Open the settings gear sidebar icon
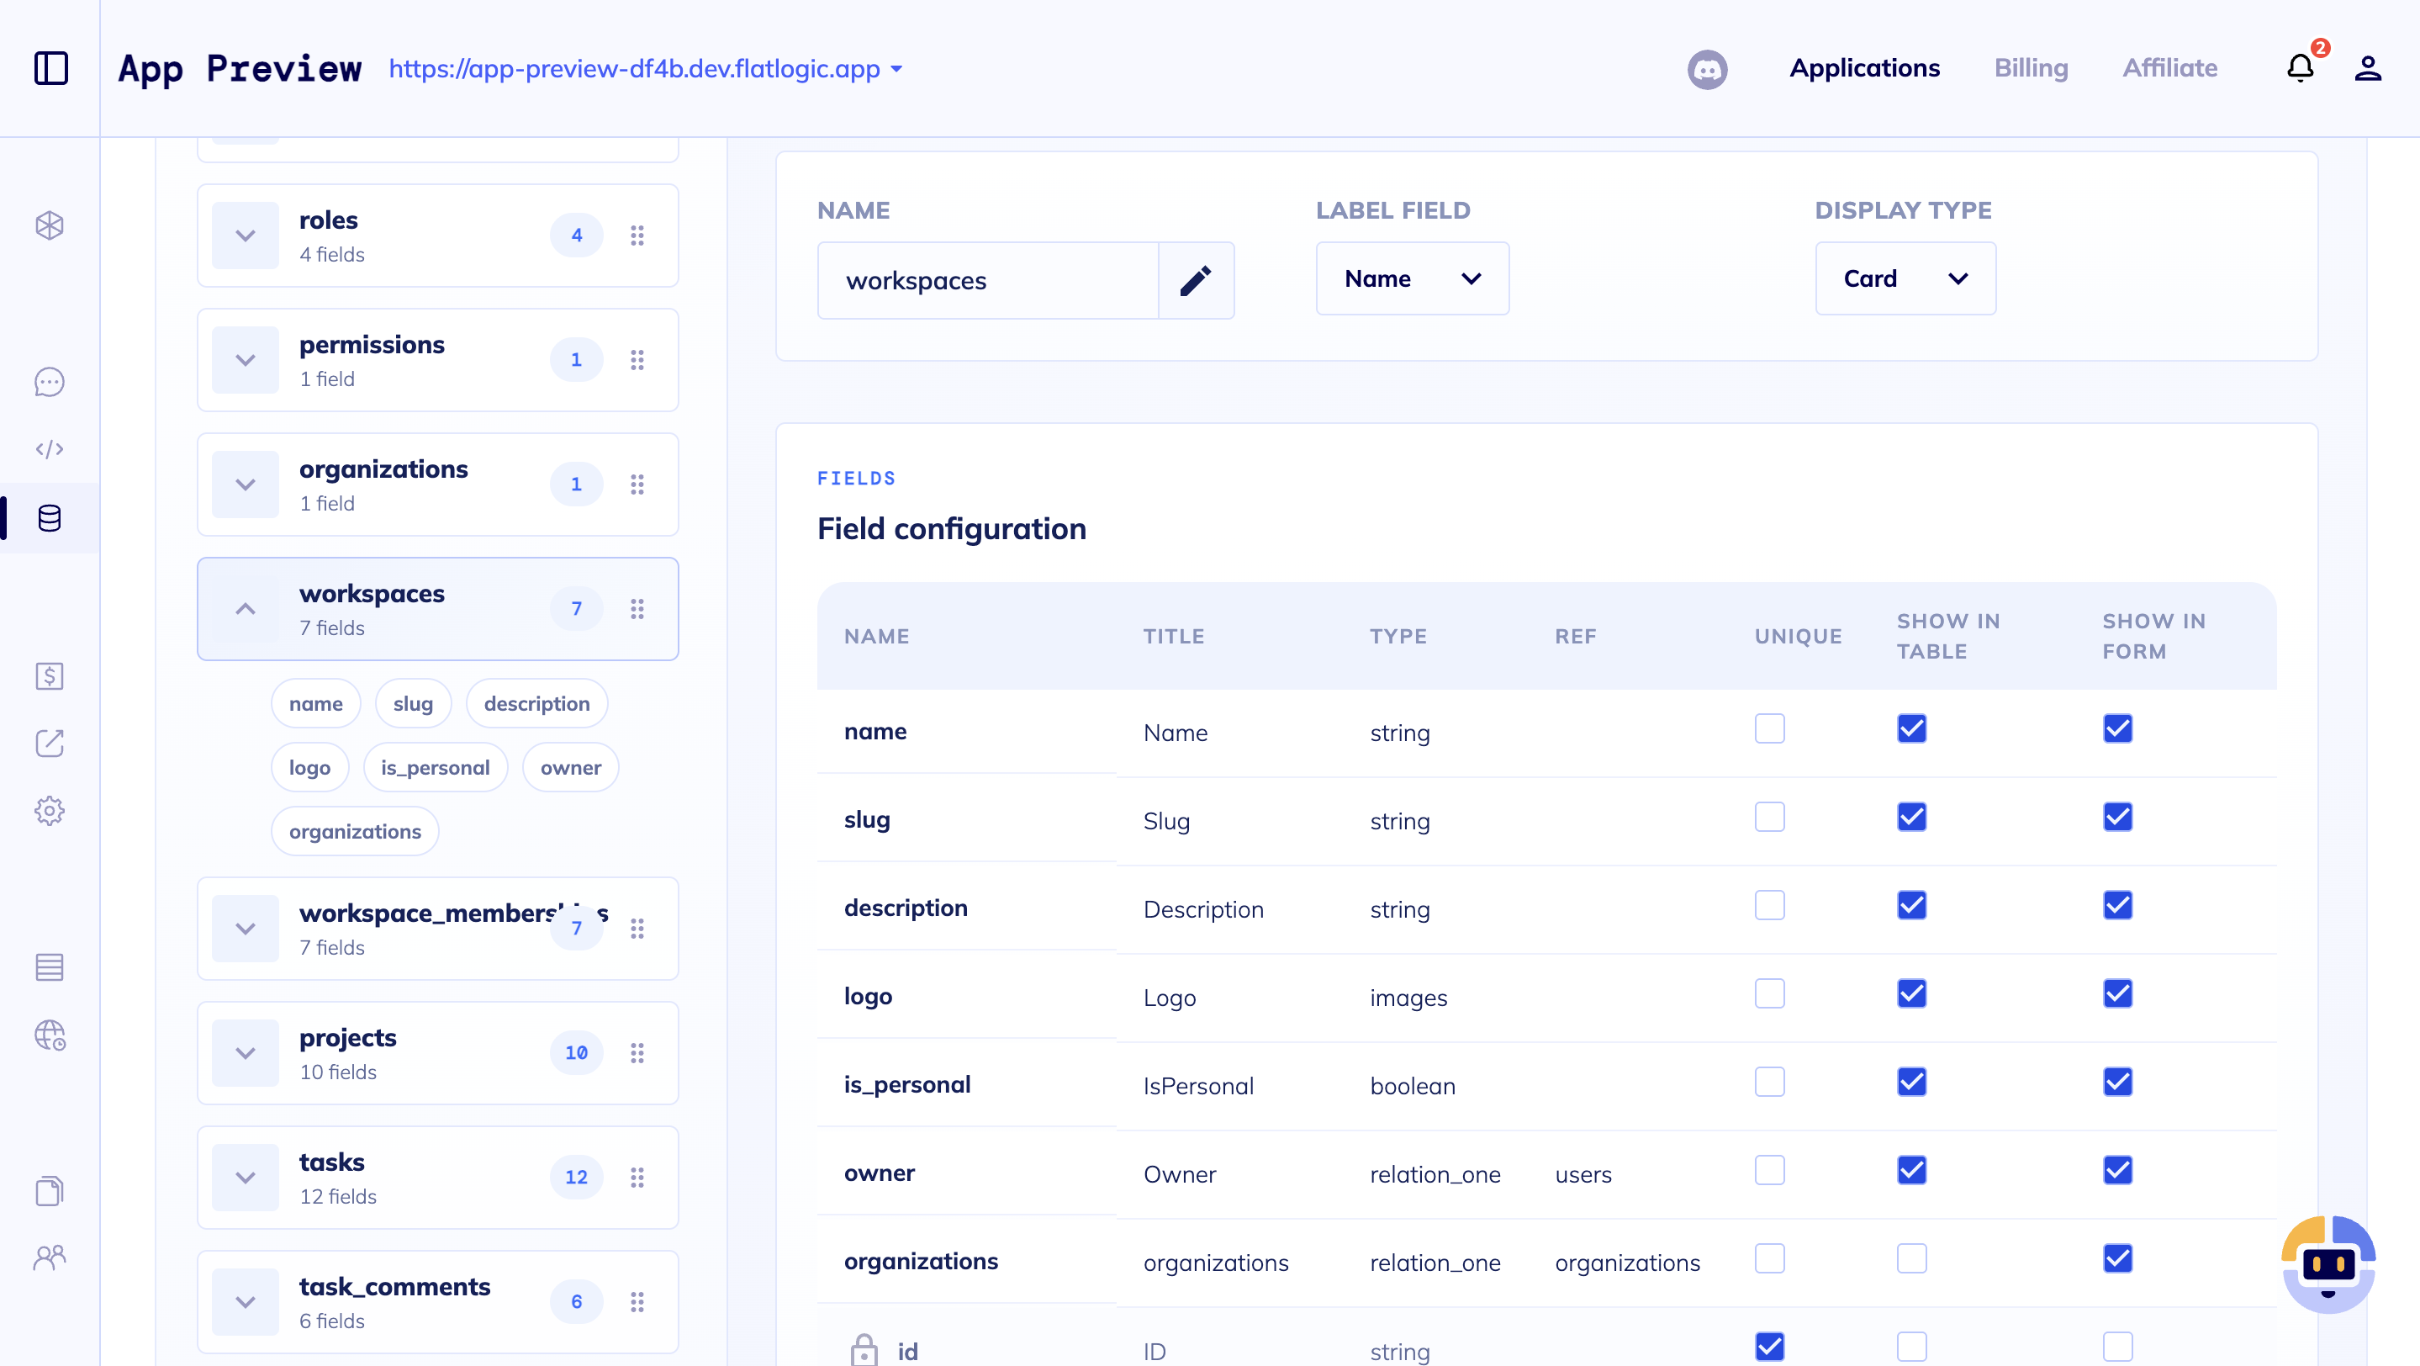The image size is (2420, 1366). click(50, 811)
